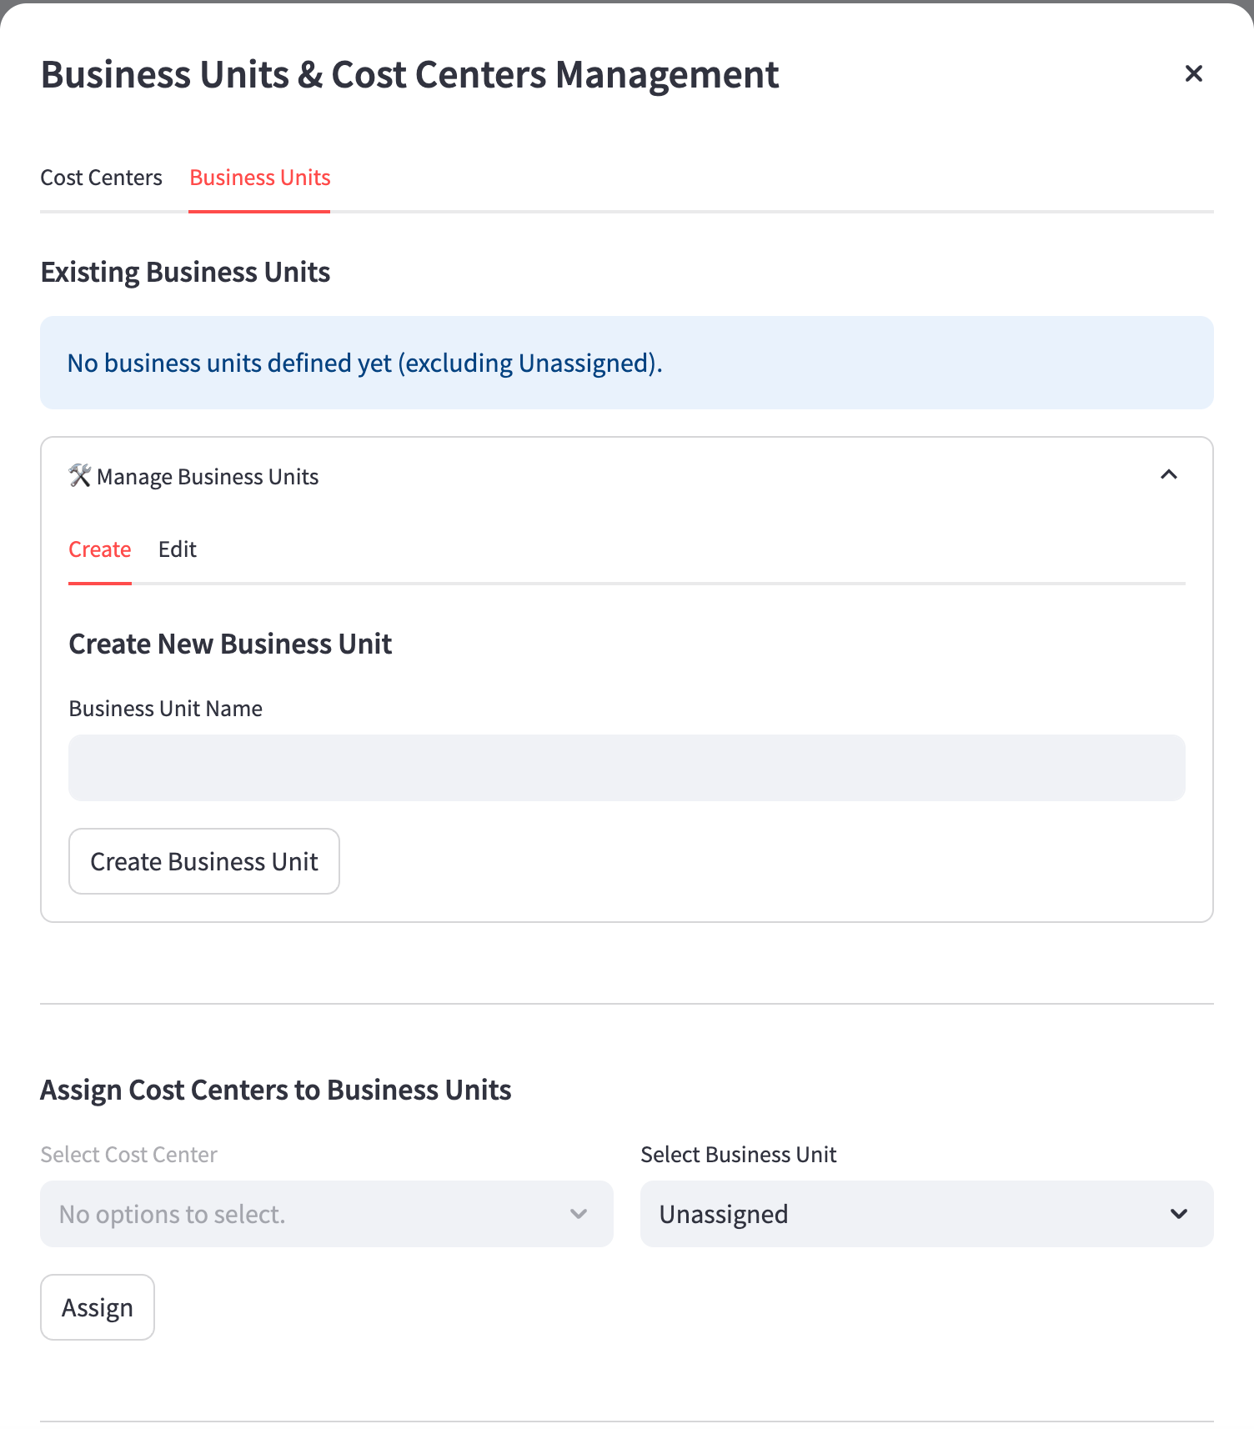
Task: Open the Select Business Unit dropdown
Action: click(x=925, y=1214)
